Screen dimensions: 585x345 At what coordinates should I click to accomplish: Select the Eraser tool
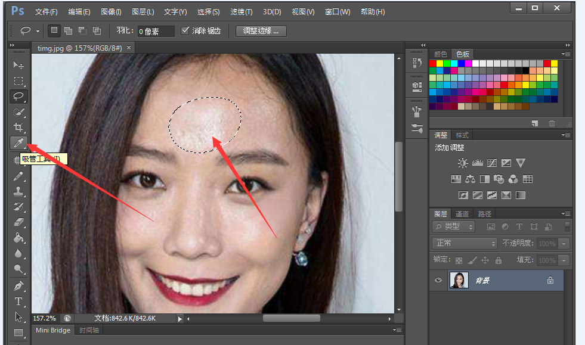pos(18,222)
